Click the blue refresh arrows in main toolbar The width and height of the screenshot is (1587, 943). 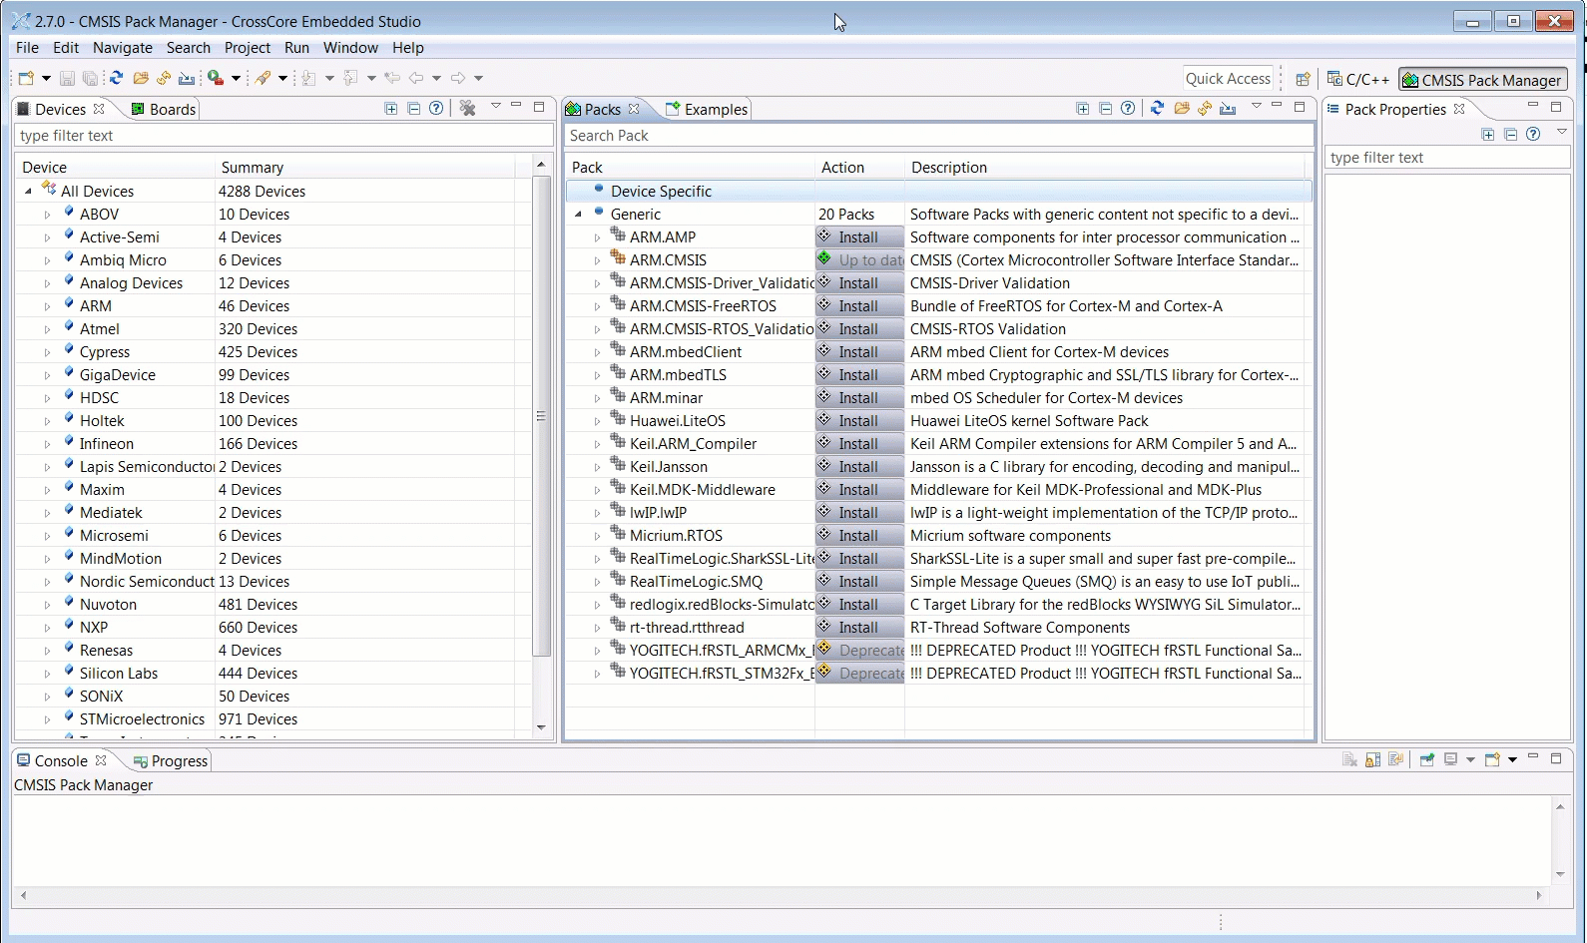pos(117,78)
